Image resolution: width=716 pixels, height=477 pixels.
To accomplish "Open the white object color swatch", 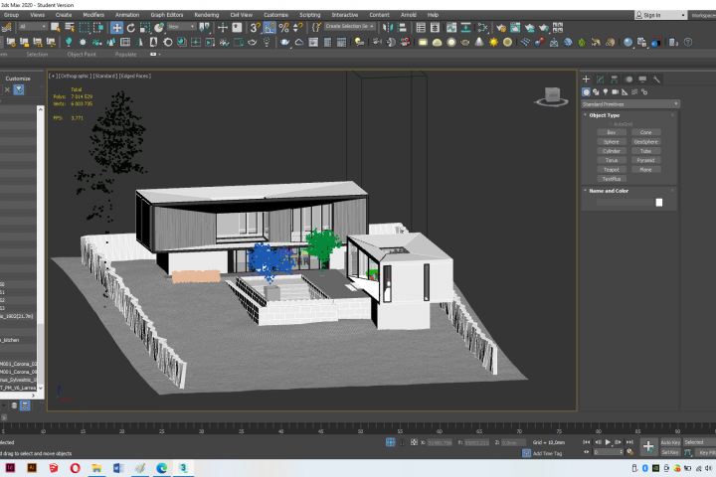I will [x=659, y=202].
